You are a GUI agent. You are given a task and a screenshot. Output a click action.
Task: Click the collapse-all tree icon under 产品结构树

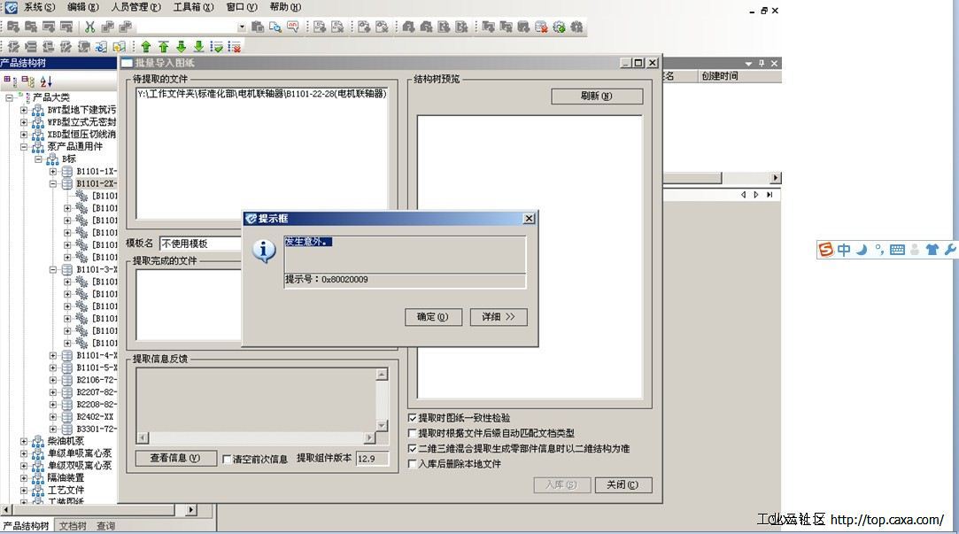point(27,81)
